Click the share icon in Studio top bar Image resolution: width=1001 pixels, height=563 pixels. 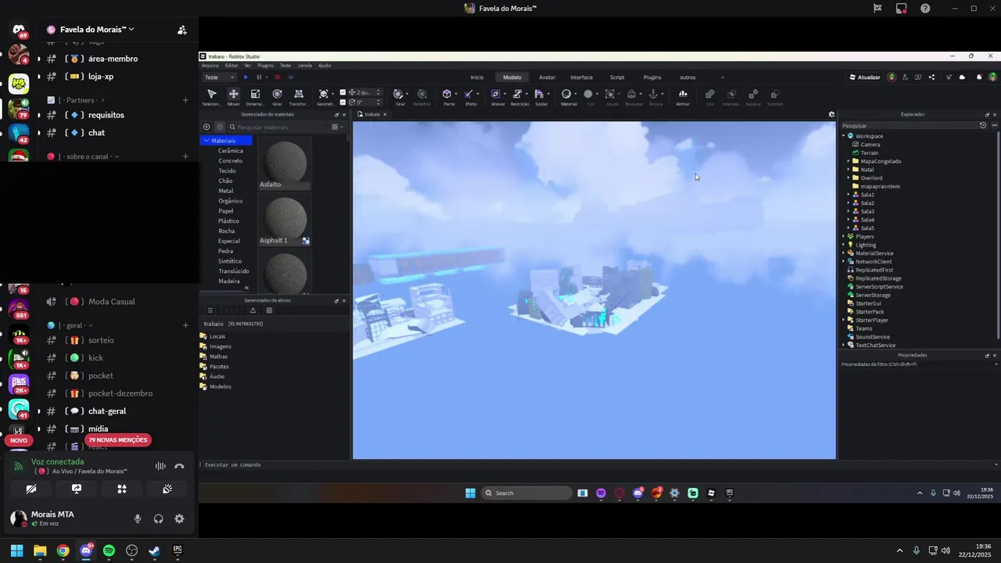pyautogui.click(x=931, y=77)
